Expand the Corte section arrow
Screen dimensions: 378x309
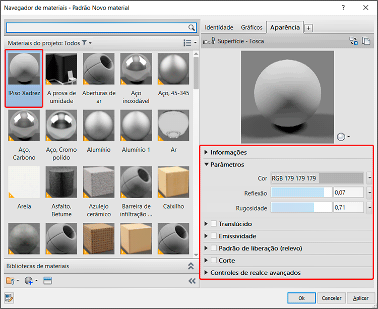click(x=206, y=260)
